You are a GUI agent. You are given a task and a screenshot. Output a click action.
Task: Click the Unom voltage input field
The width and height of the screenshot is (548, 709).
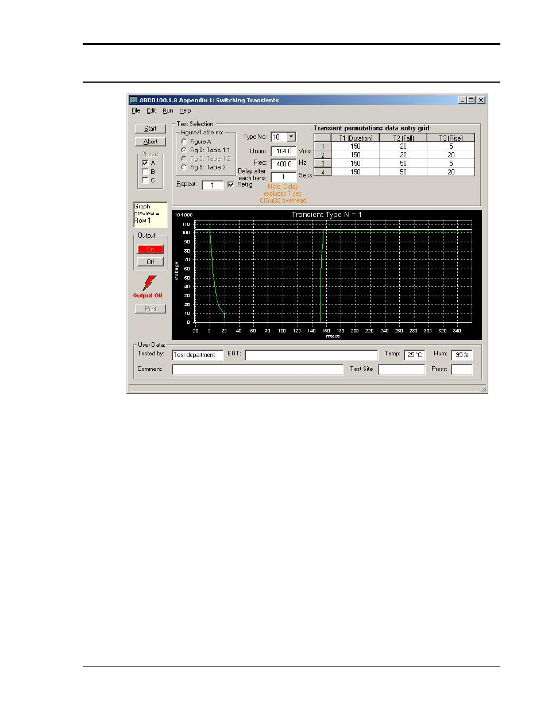coord(284,152)
